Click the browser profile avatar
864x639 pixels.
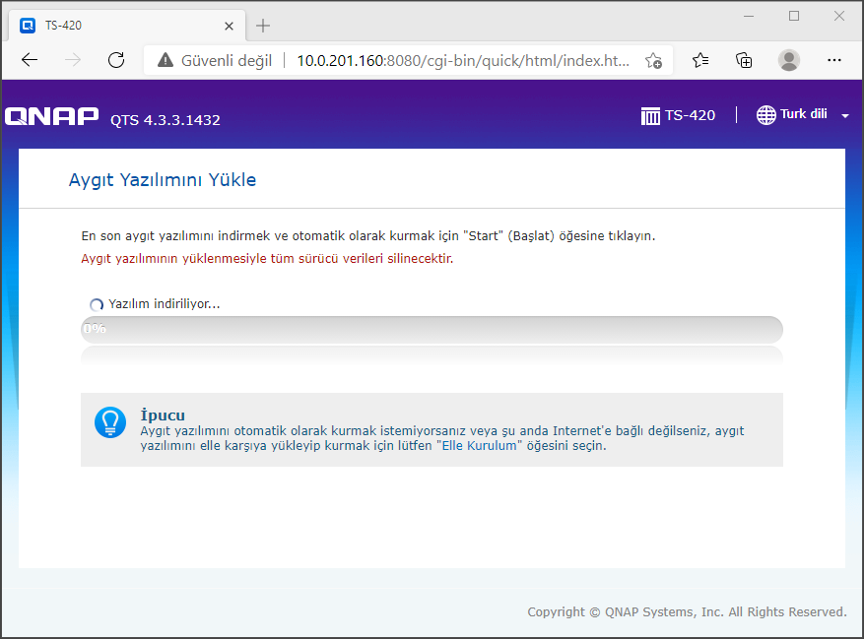coord(789,60)
